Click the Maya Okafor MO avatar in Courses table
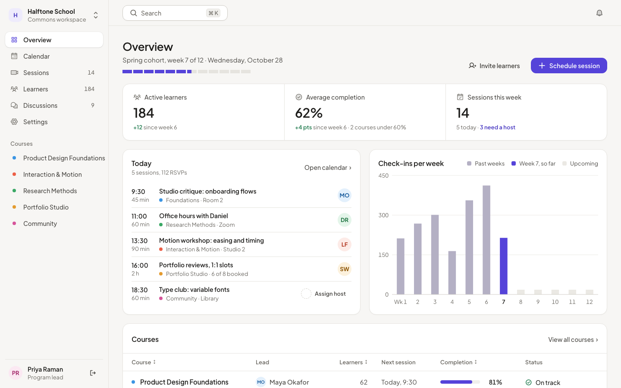The width and height of the screenshot is (621, 388). (261, 382)
